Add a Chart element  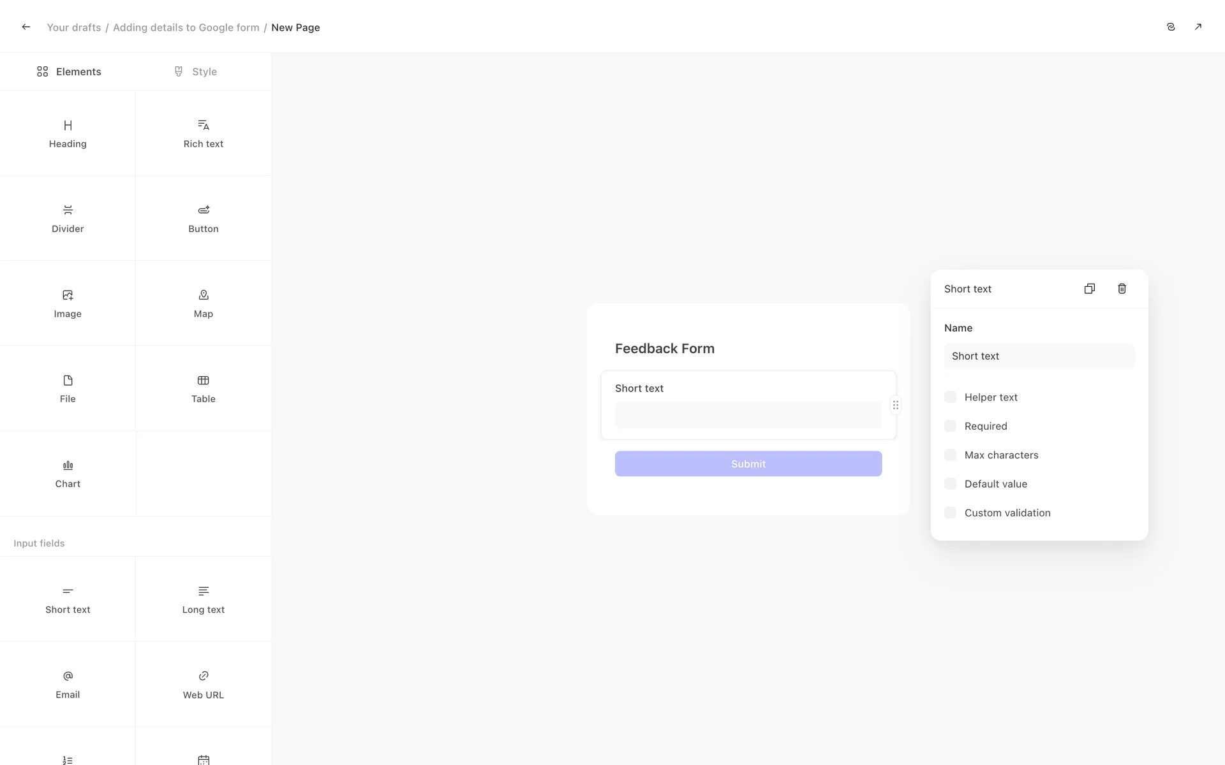coord(68,473)
